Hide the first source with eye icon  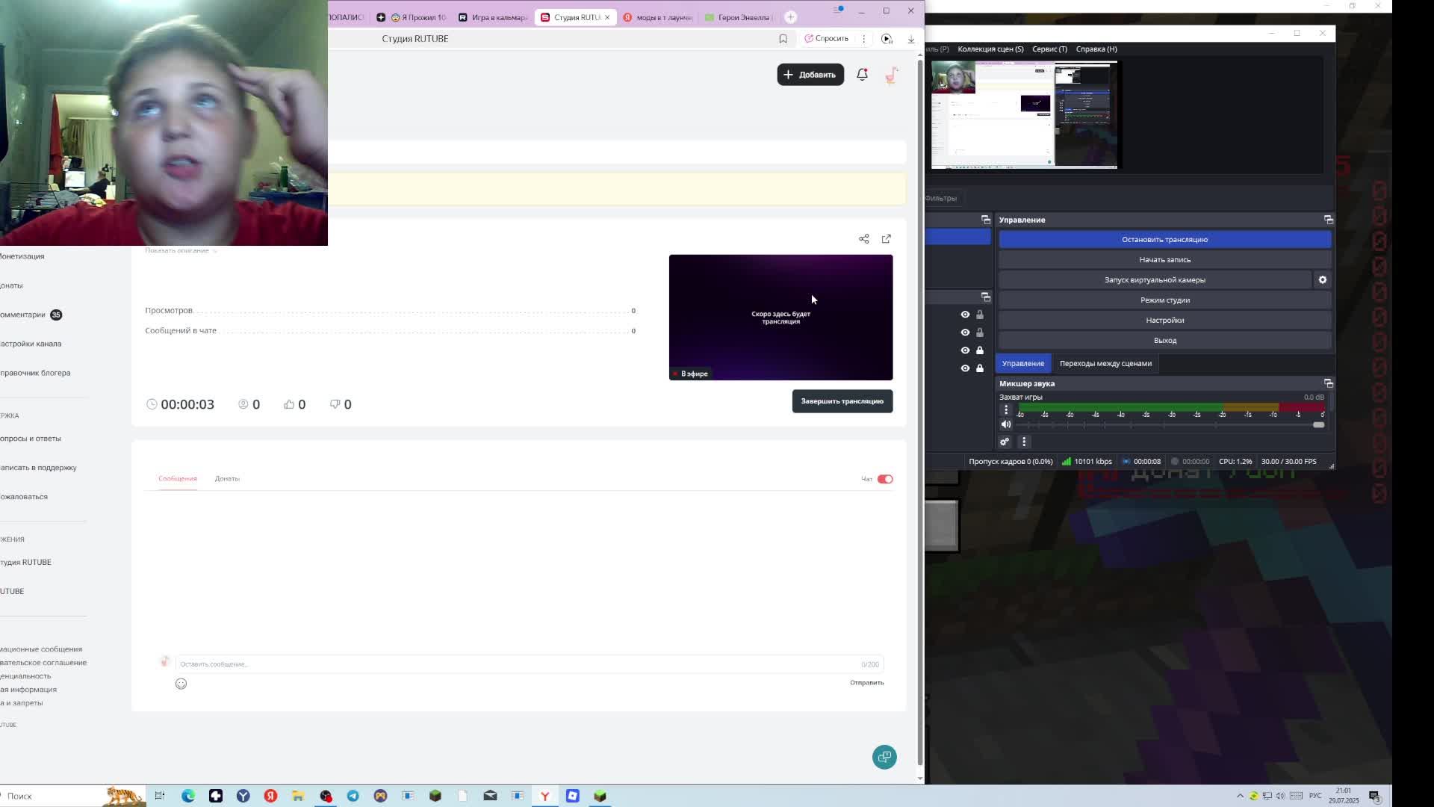pyautogui.click(x=965, y=315)
